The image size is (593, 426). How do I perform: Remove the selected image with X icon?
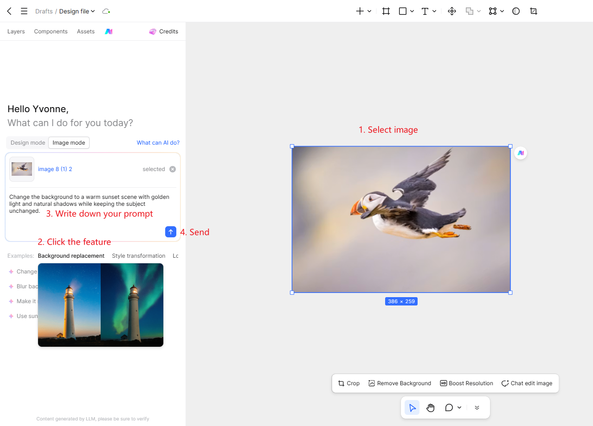(x=173, y=169)
